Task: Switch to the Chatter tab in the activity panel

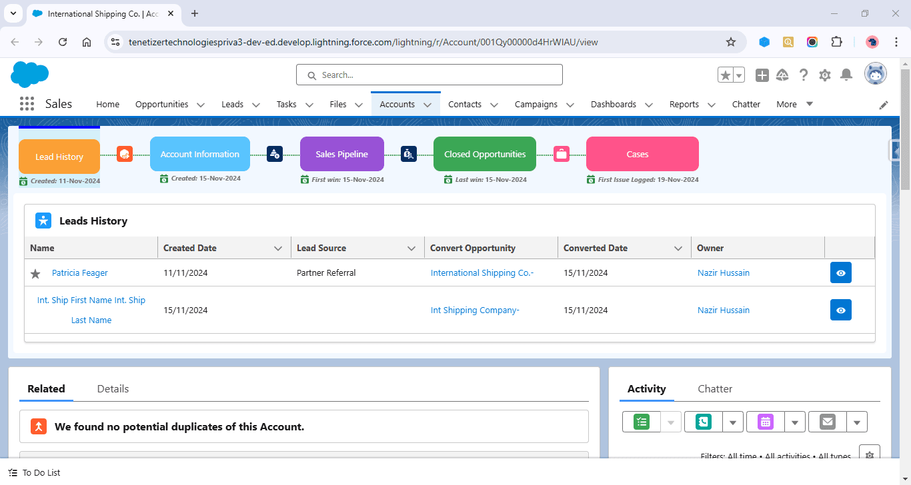Action: click(x=715, y=388)
